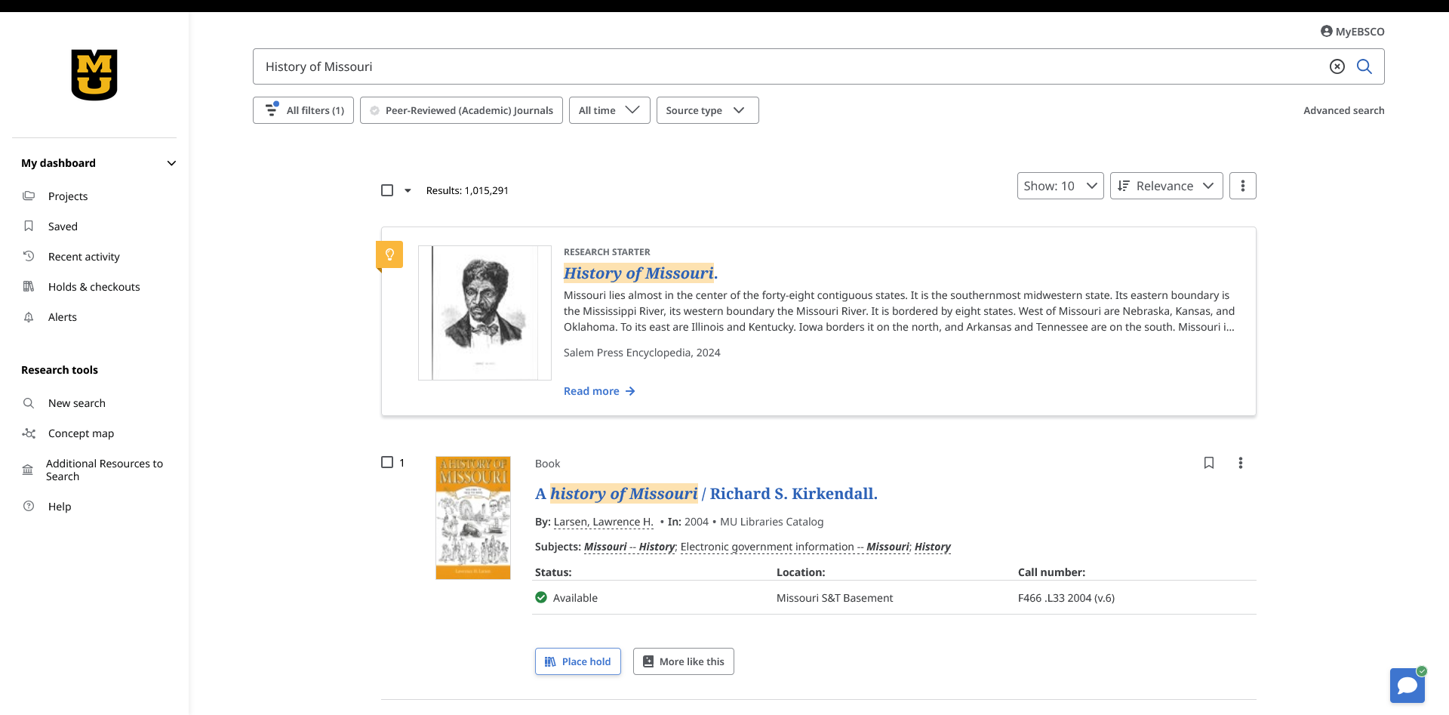Save the Kirkendall book with bookmark icon

[x=1208, y=463]
